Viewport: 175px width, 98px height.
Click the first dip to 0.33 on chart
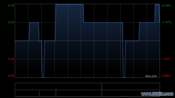pos(43,77)
